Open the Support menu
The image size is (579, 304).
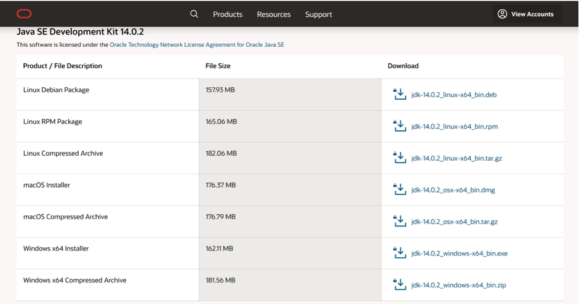pos(318,14)
